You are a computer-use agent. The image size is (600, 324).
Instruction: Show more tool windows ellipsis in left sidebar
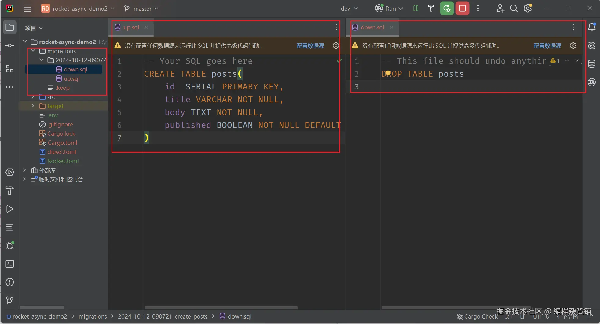[10, 87]
